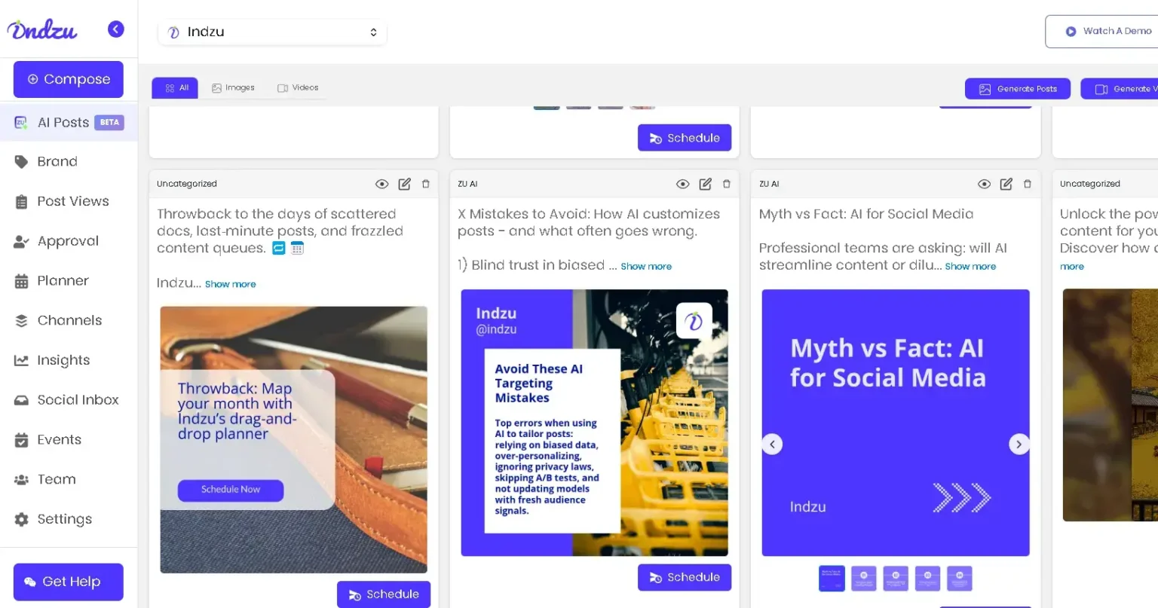The width and height of the screenshot is (1158, 608).
Task: Click the edit icon on X Mistakes post
Action: tap(705, 184)
